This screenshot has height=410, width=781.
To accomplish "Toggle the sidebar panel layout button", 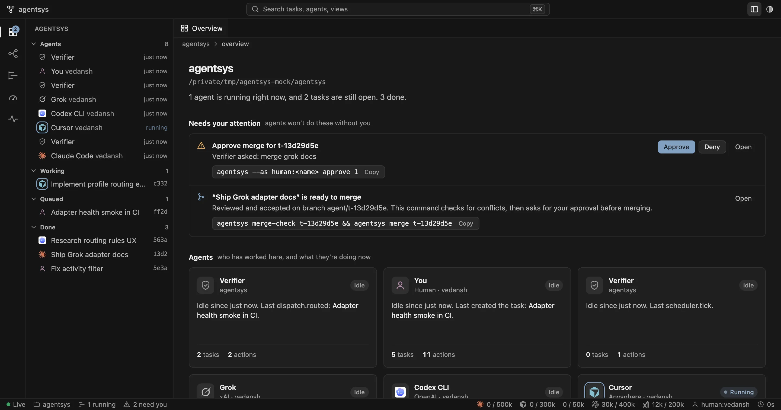I will tap(754, 9).
